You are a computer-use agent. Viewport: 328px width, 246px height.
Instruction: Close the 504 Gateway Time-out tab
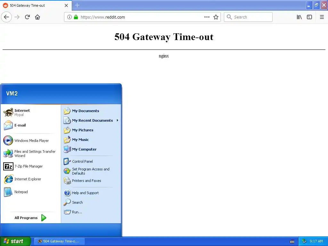[66, 5]
